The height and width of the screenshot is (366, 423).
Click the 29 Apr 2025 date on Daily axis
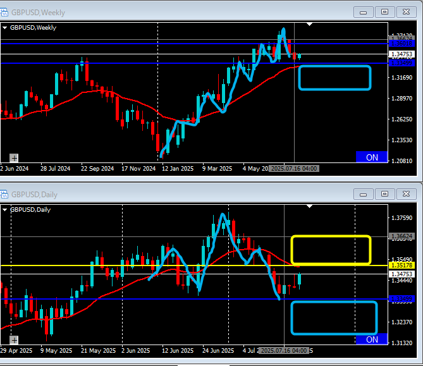point(16,351)
